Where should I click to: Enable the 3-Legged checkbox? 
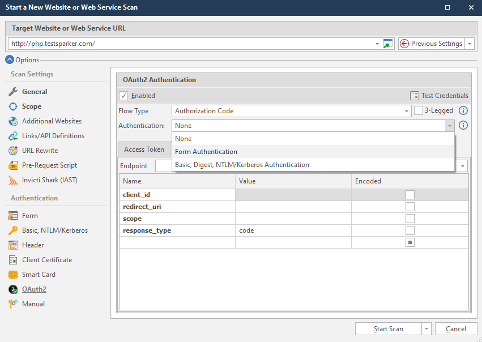(x=419, y=111)
